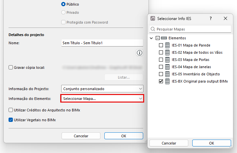Select IES-02 Mapa de todos os Vãos label
237x153 pixels.
tap(197, 52)
